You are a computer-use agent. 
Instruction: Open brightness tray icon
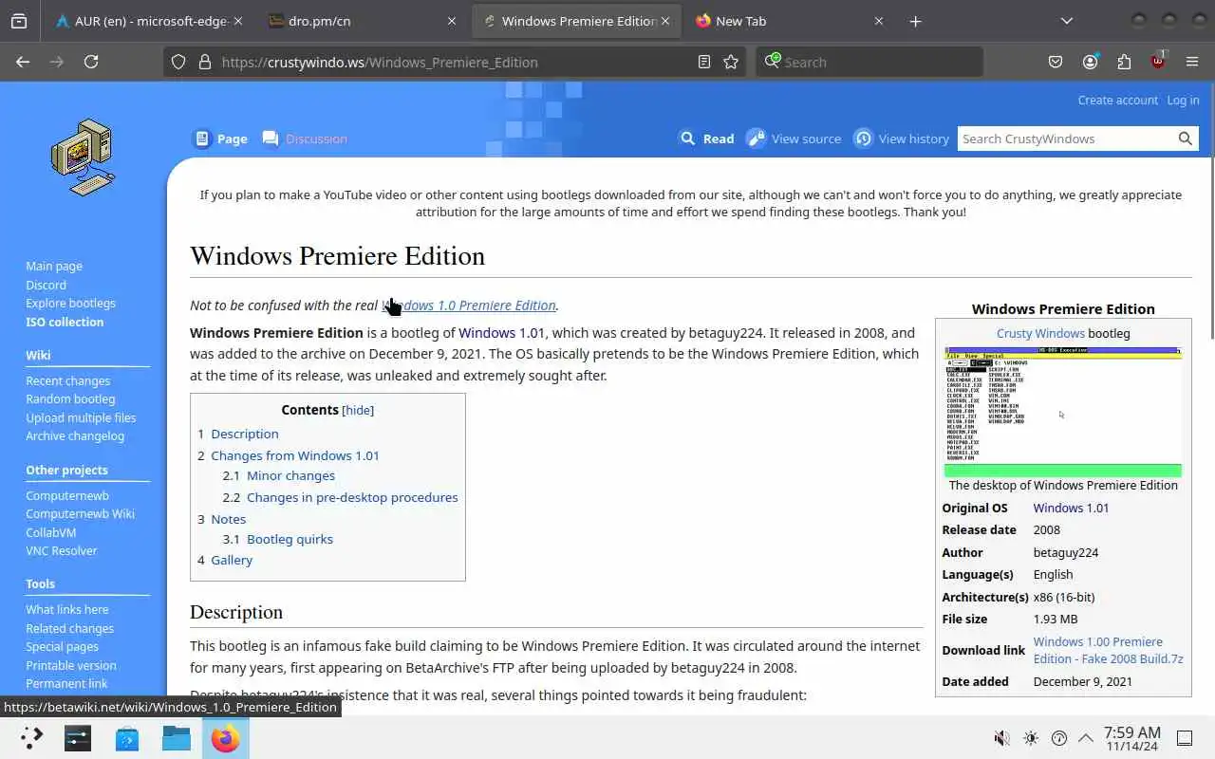1031,738
